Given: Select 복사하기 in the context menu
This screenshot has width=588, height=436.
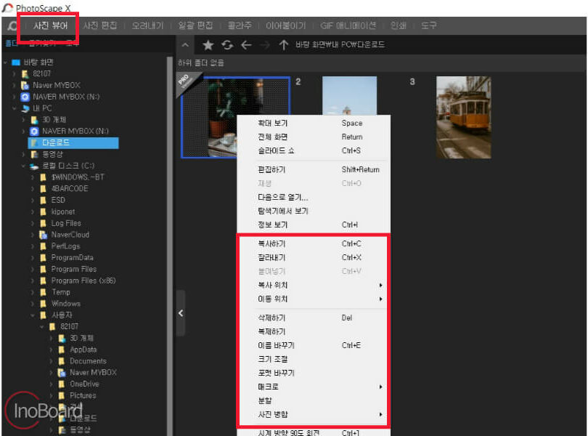Looking at the screenshot, I should 314,243.
